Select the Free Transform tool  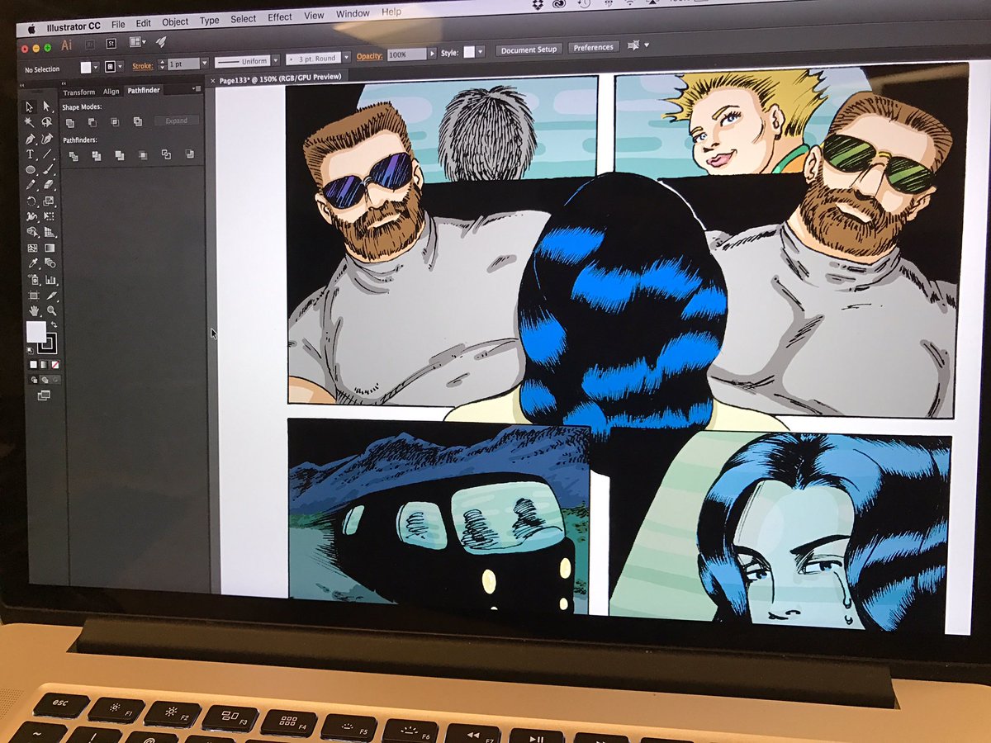click(48, 216)
